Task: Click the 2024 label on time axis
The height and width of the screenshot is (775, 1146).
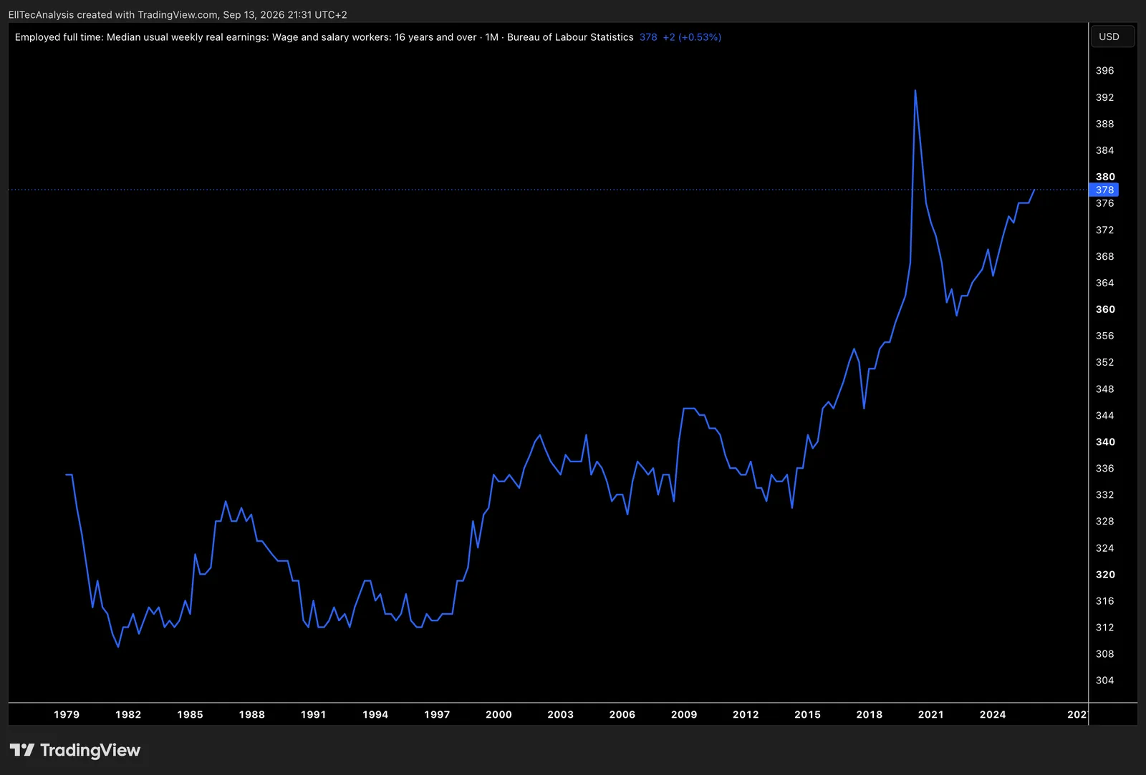Action: pyautogui.click(x=993, y=714)
